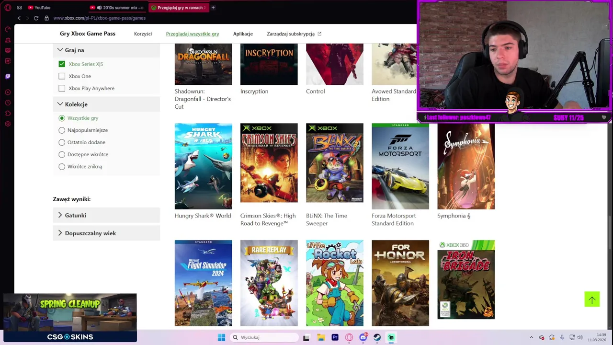Open the Aplikacje menu item
The width and height of the screenshot is (613, 345).
[243, 34]
